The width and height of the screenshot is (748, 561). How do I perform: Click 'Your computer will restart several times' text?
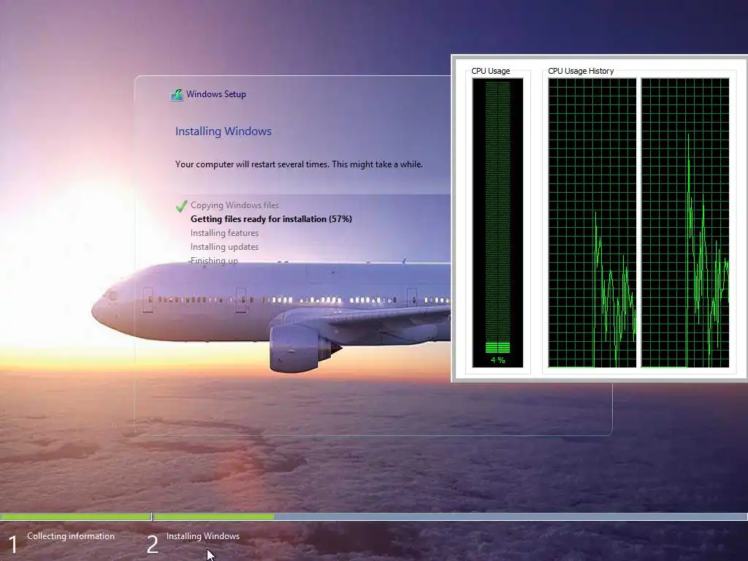click(299, 164)
